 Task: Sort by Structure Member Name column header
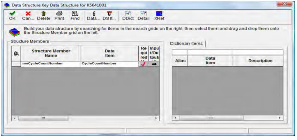(x=51, y=54)
